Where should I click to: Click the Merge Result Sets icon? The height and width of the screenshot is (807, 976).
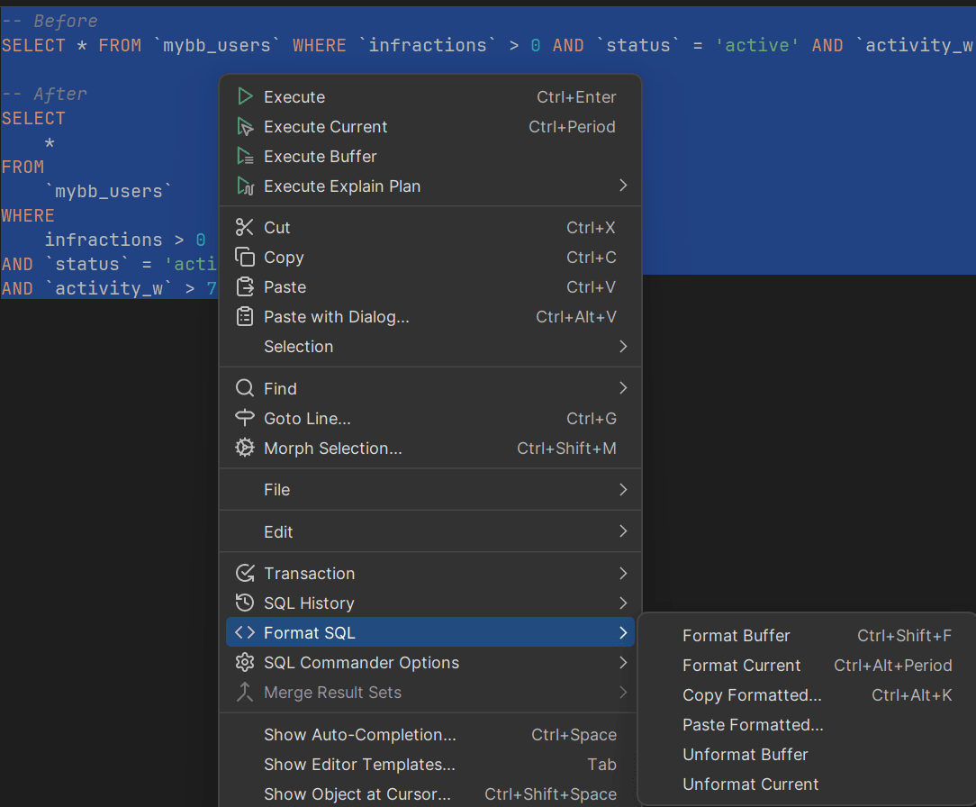pos(245,693)
